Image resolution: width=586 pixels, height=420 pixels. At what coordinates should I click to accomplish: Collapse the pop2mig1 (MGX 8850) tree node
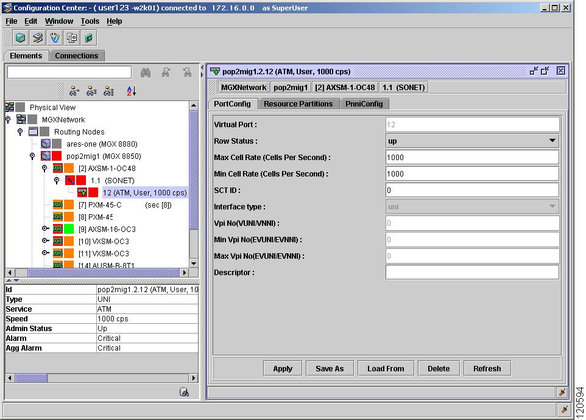pyautogui.click(x=32, y=156)
